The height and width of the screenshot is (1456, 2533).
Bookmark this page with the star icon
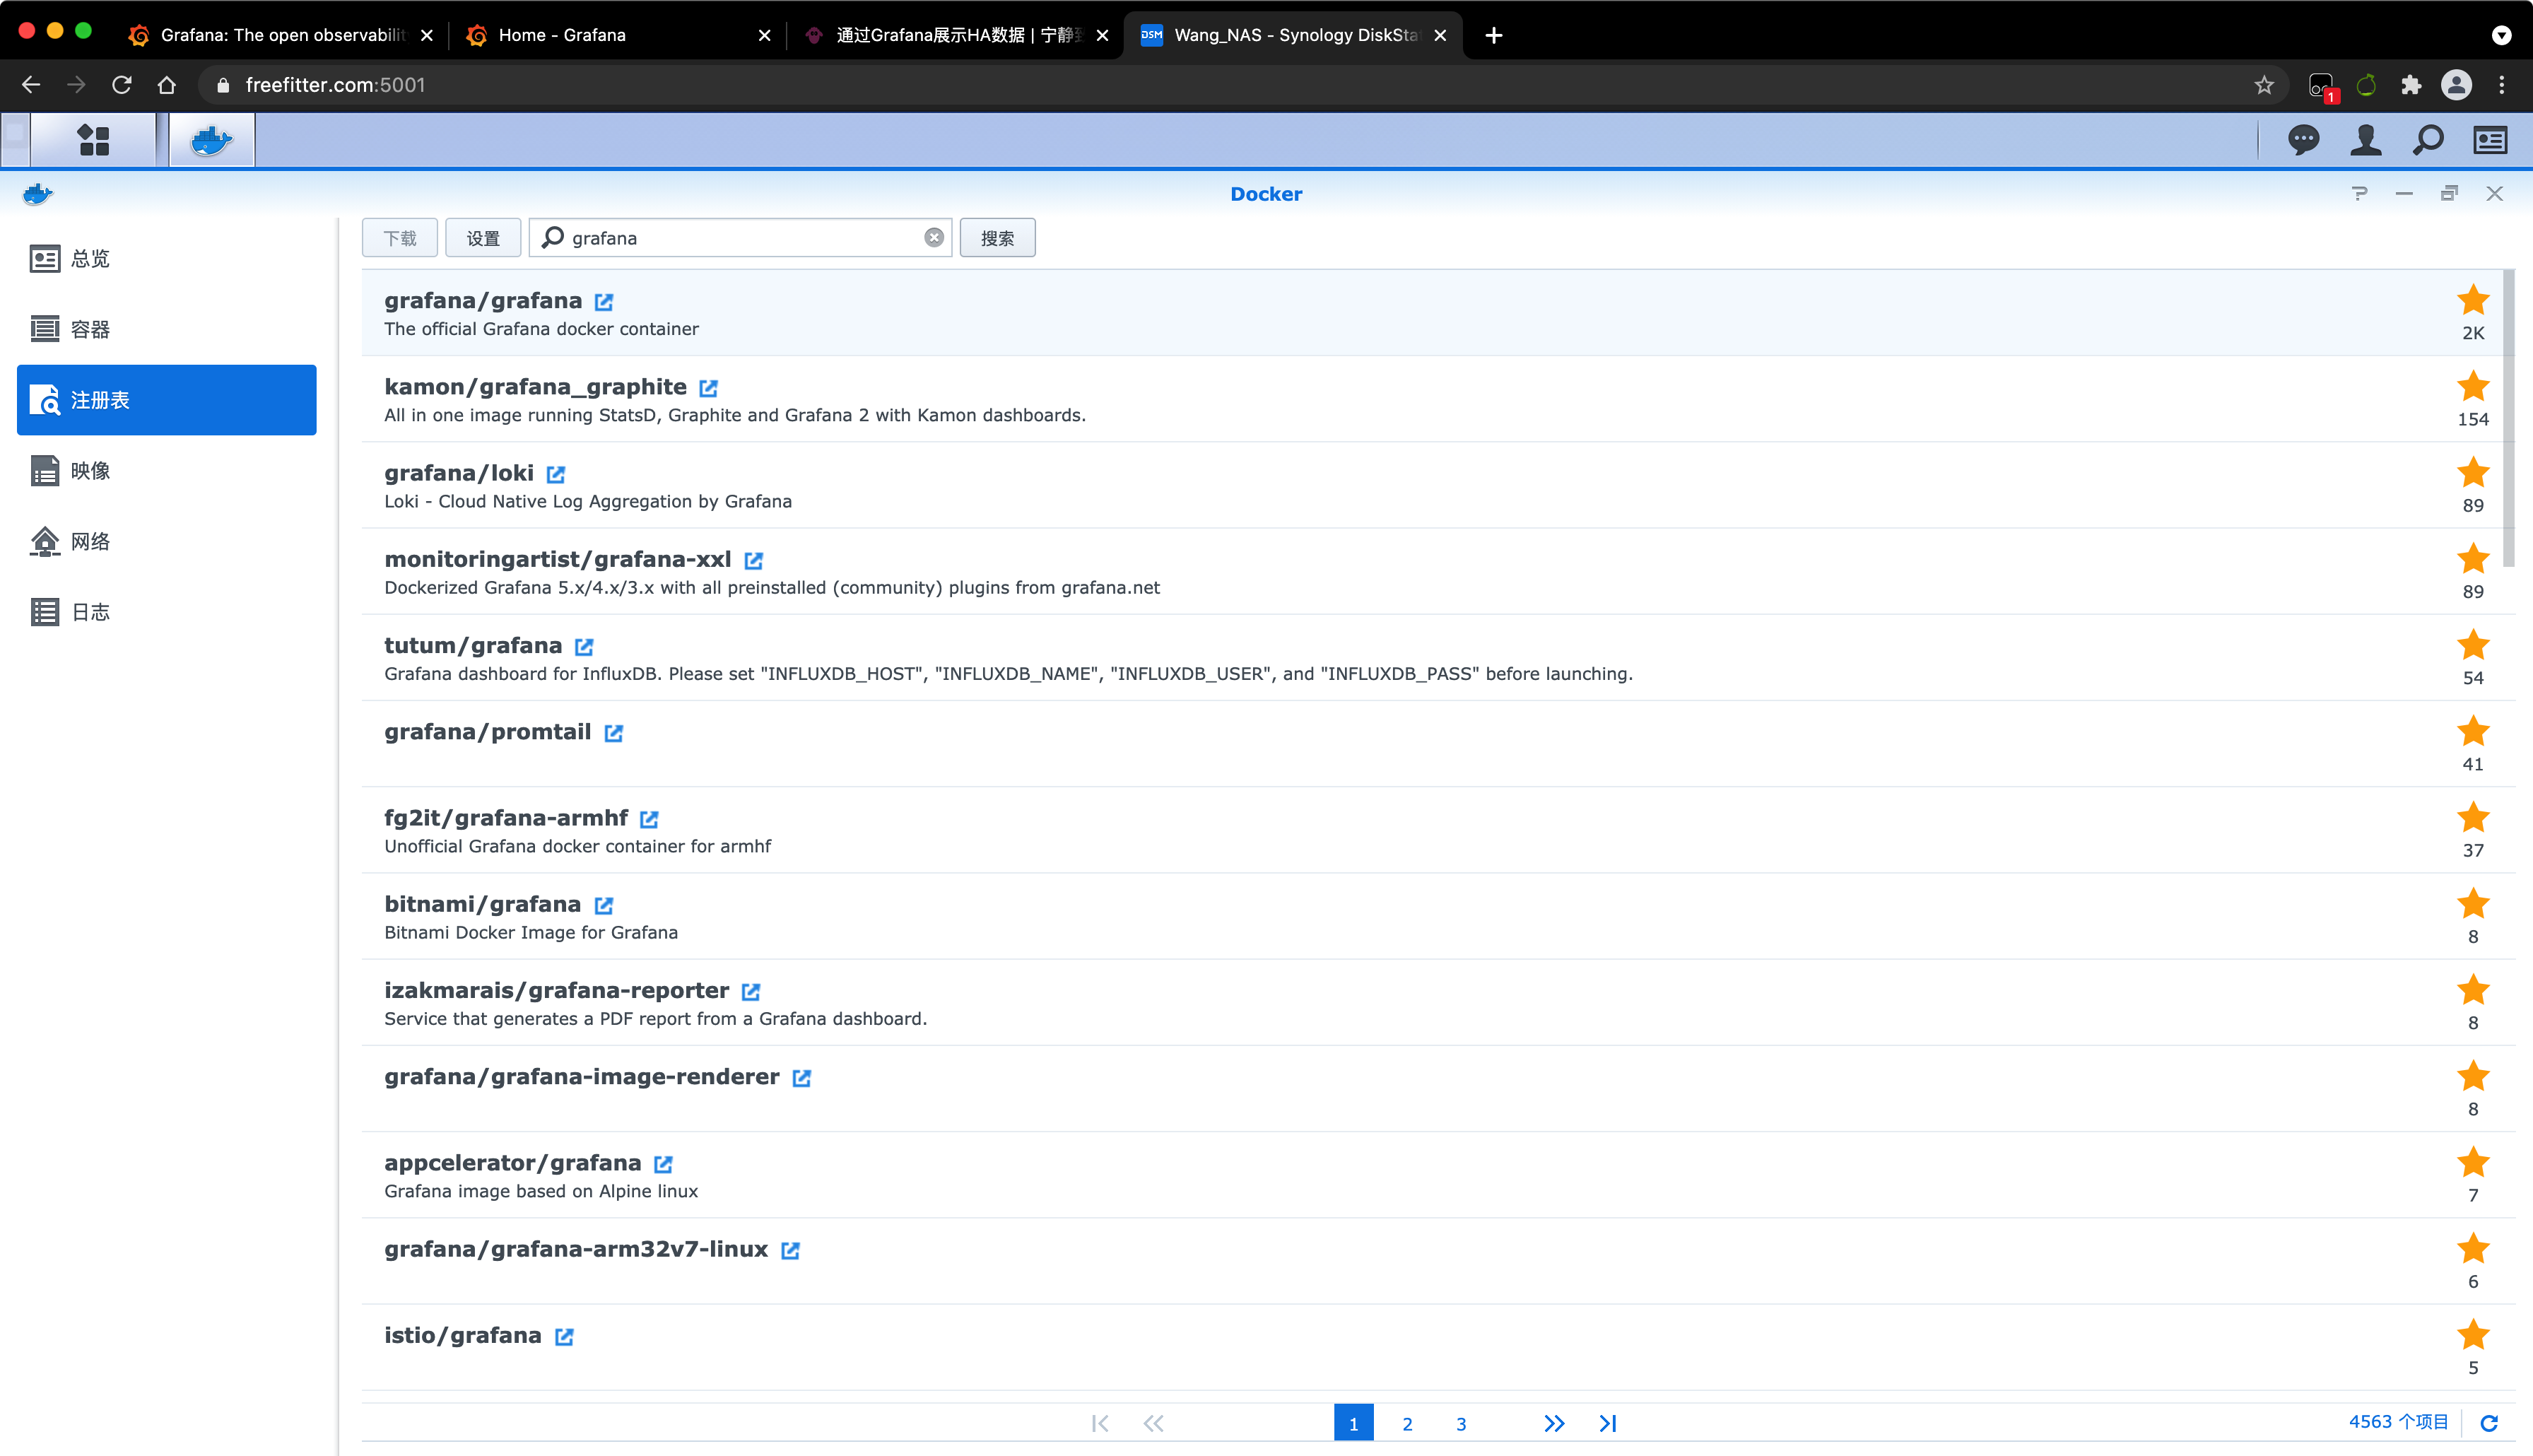tap(2264, 85)
